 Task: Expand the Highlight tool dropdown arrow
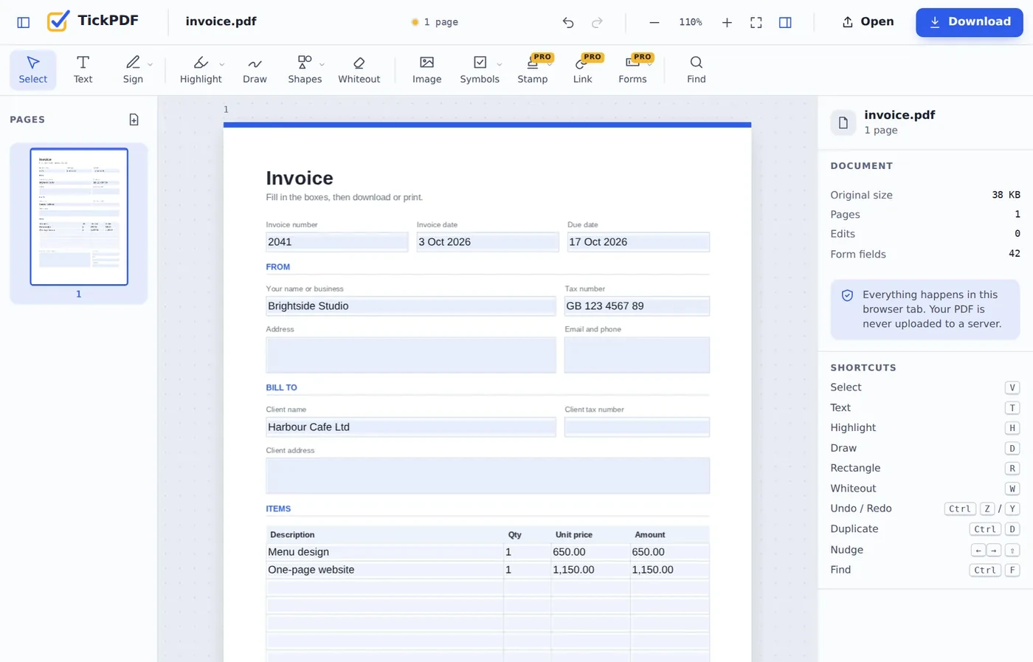pos(222,64)
